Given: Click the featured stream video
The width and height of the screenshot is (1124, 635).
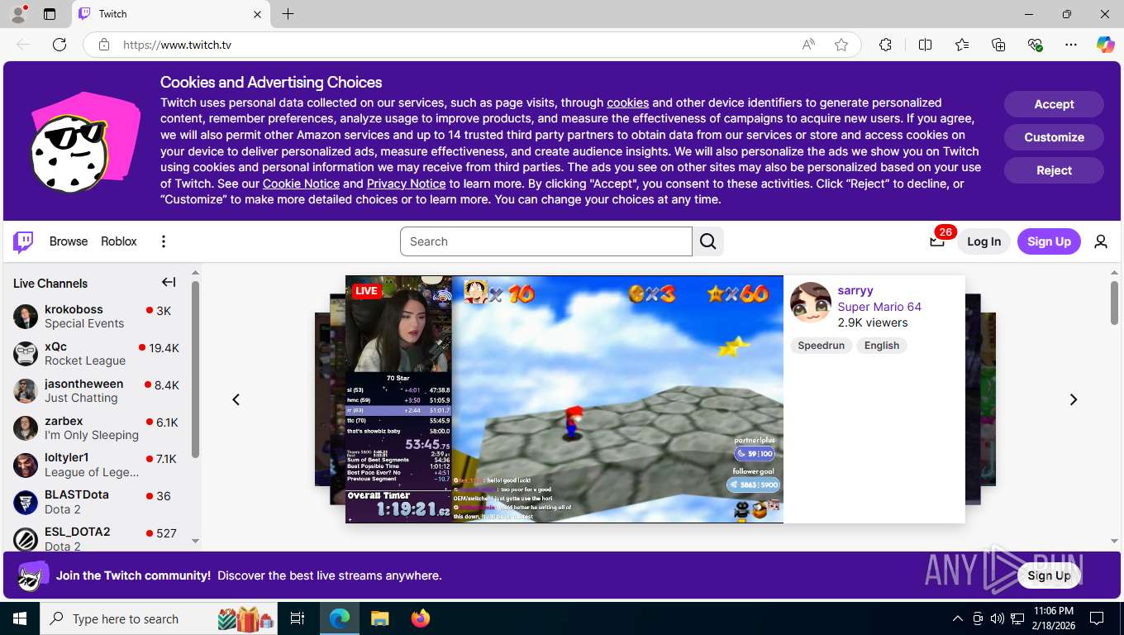Looking at the screenshot, I should [x=564, y=399].
